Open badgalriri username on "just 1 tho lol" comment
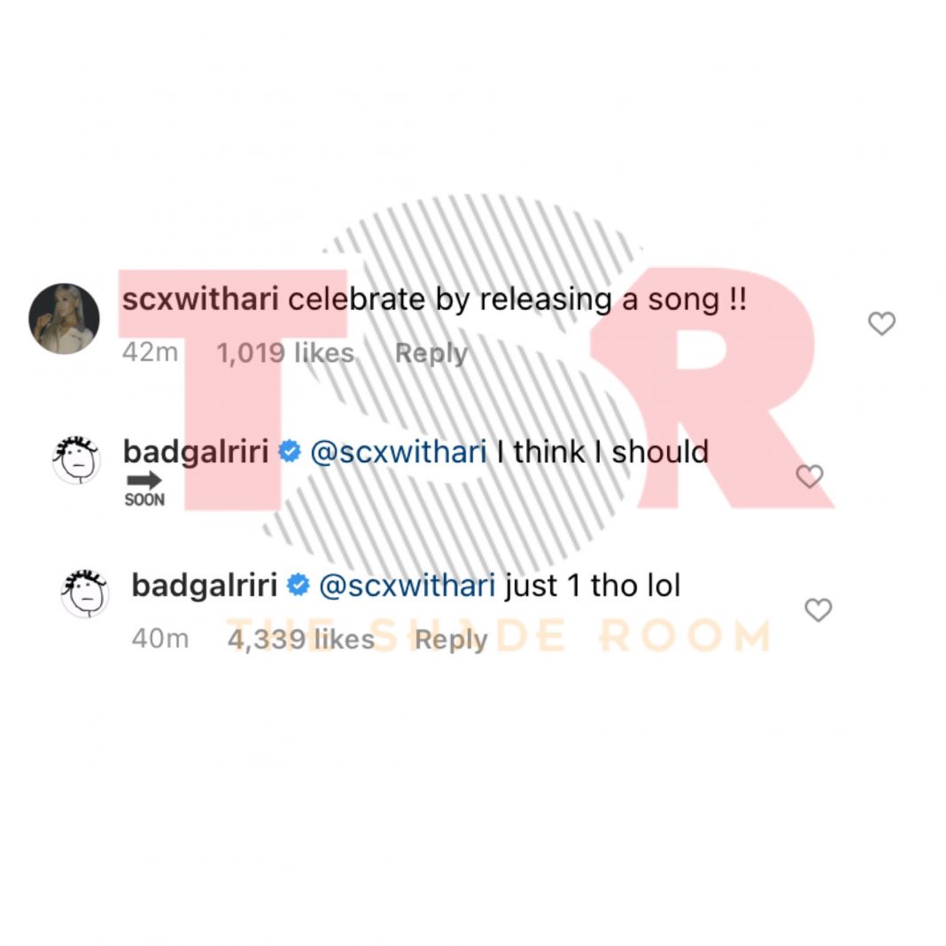The width and height of the screenshot is (946, 946). [x=205, y=585]
